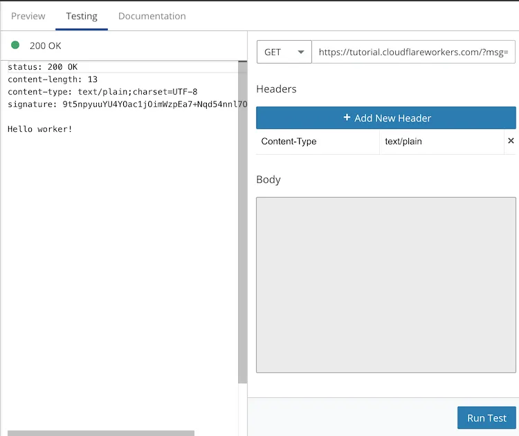Image resolution: width=519 pixels, height=436 pixels.
Task: Remove the Content-Type header with X icon
Action: tap(511, 141)
